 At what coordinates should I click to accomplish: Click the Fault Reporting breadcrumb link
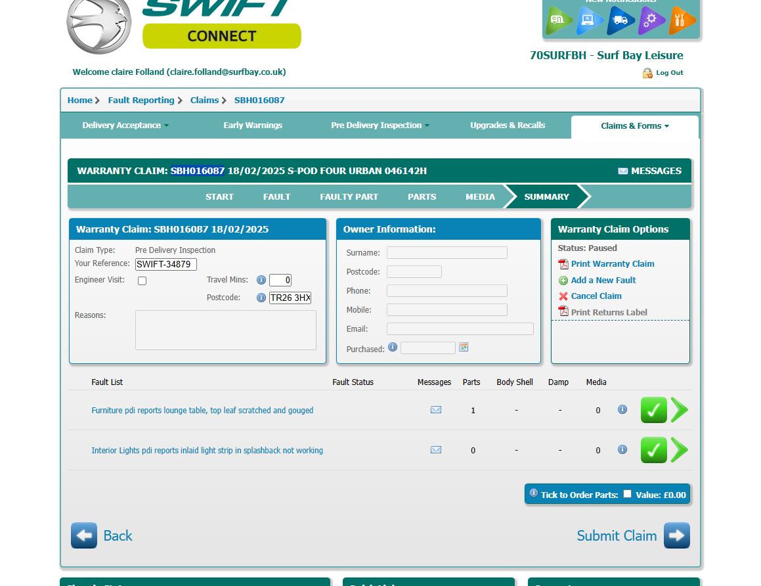[x=141, y=100]
